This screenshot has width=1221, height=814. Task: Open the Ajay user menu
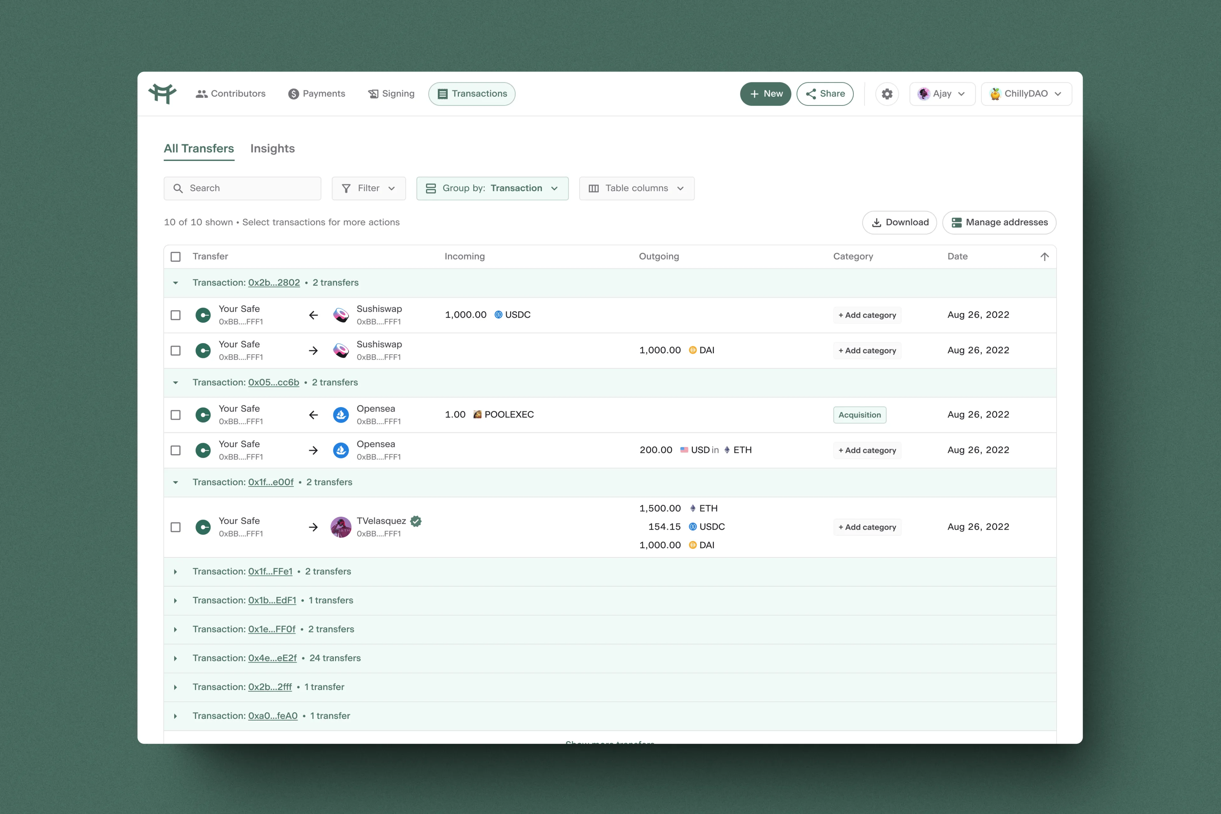click(x=942, y=94)
